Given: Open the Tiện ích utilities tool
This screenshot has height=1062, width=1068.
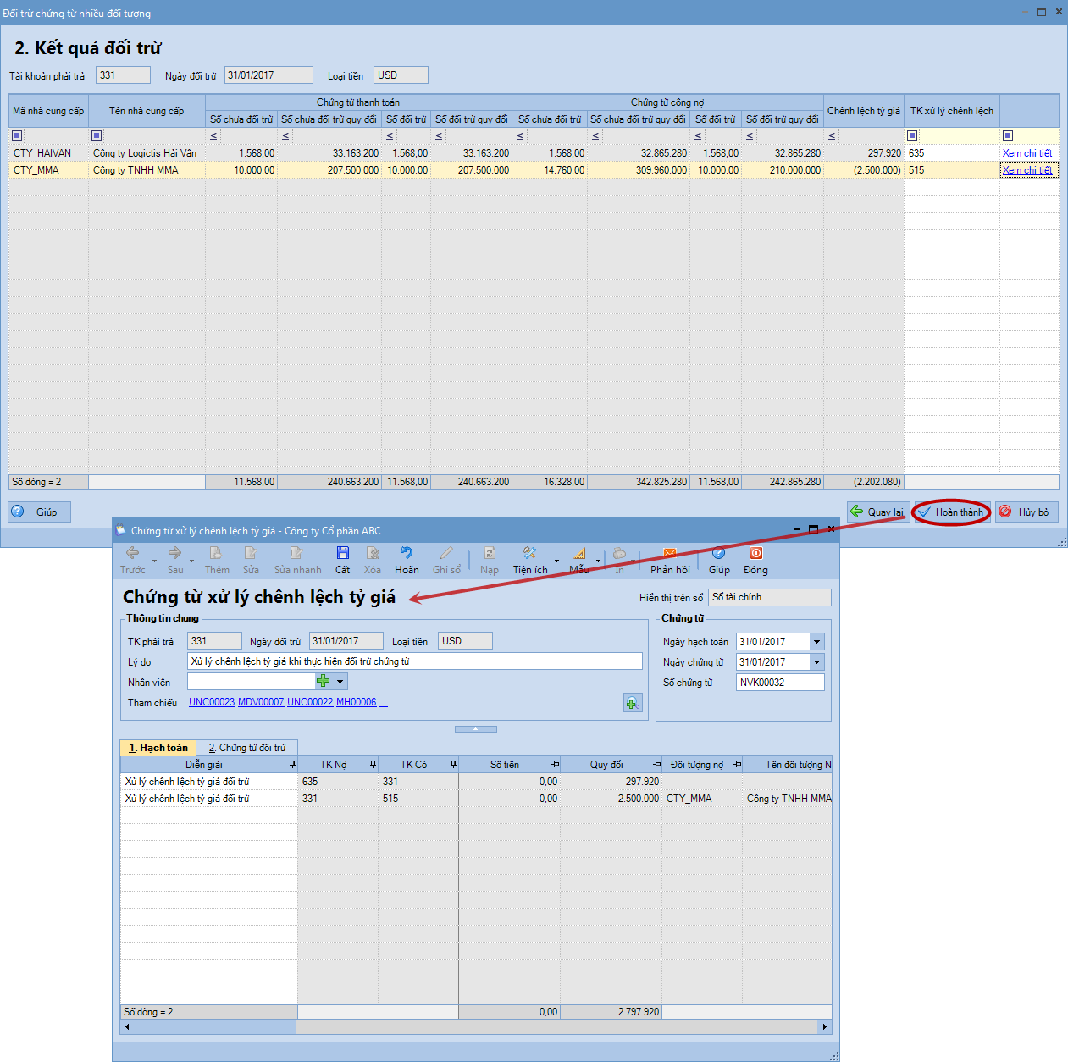Looking at the screenshot, I should pyautogui.click(x=529, y=554).
